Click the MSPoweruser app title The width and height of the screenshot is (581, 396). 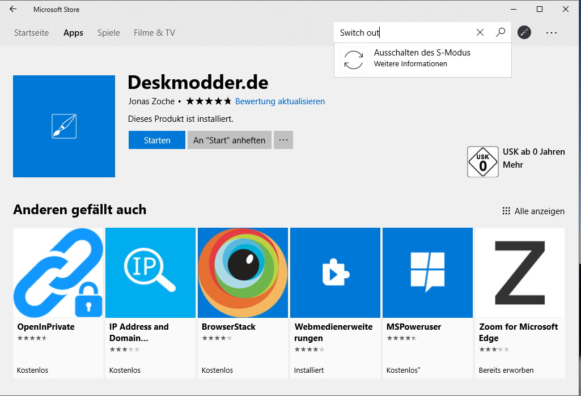click(x=414, y=327)
